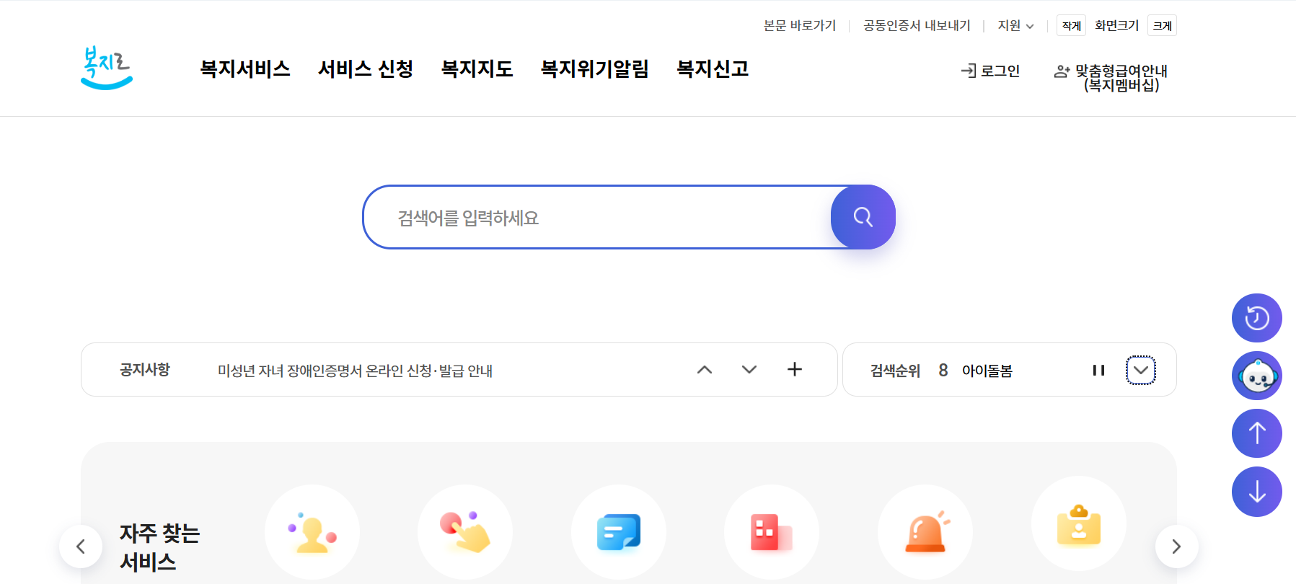Click the 검색순위 label
This screenshot has width=1296, height=584.
[x=895, y=371]
